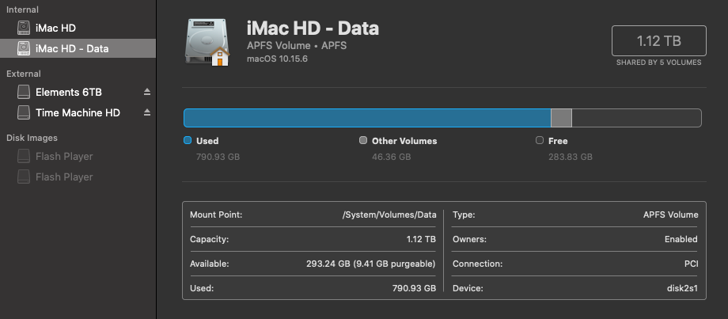Click the blue used portion of storage bar
Screen dimensions: 728x319
coord(367,118)
